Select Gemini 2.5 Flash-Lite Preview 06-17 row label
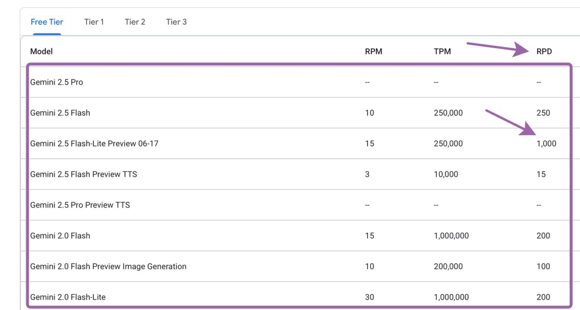 point(94,143)
